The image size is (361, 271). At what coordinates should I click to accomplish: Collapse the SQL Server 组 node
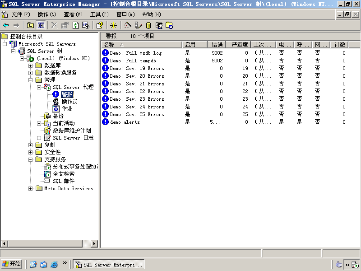[14, 51]
